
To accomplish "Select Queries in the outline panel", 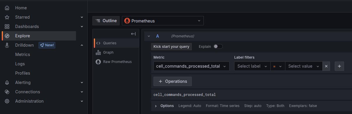I will 116,43.
